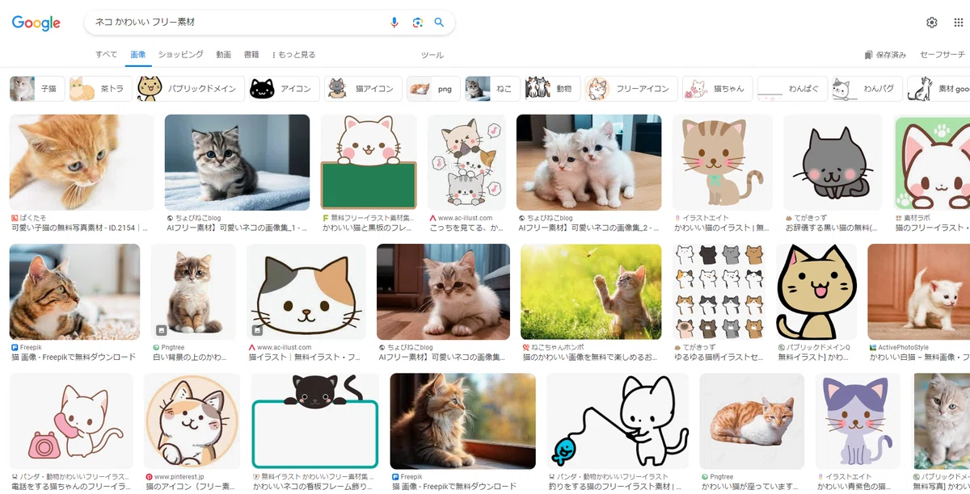Screen dimensions: 970x494
Task: Open the three stacked cats with music notes illustration
Action: point(466,162)
